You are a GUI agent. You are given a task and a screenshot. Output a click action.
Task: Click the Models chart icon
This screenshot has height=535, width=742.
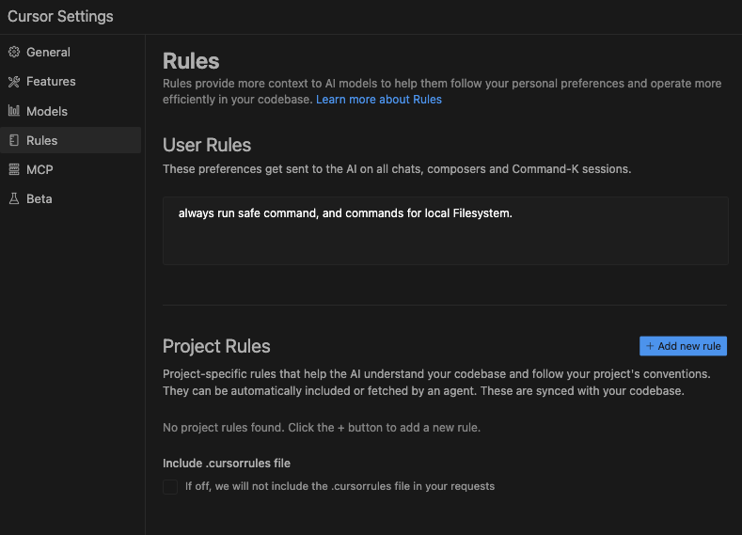pos(14,111)
